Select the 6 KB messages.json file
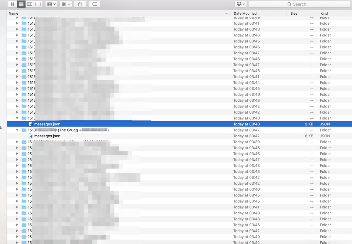 pos(47,136)
